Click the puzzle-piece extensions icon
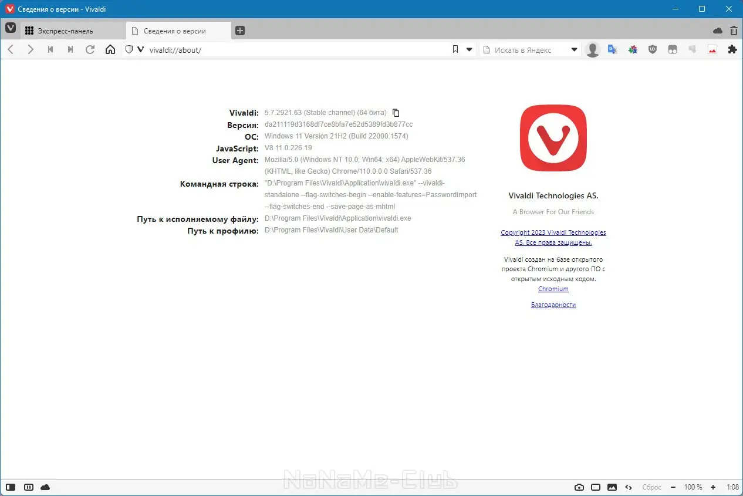The height and width of the screenshot is (496, 743). [x=732, y=49]
